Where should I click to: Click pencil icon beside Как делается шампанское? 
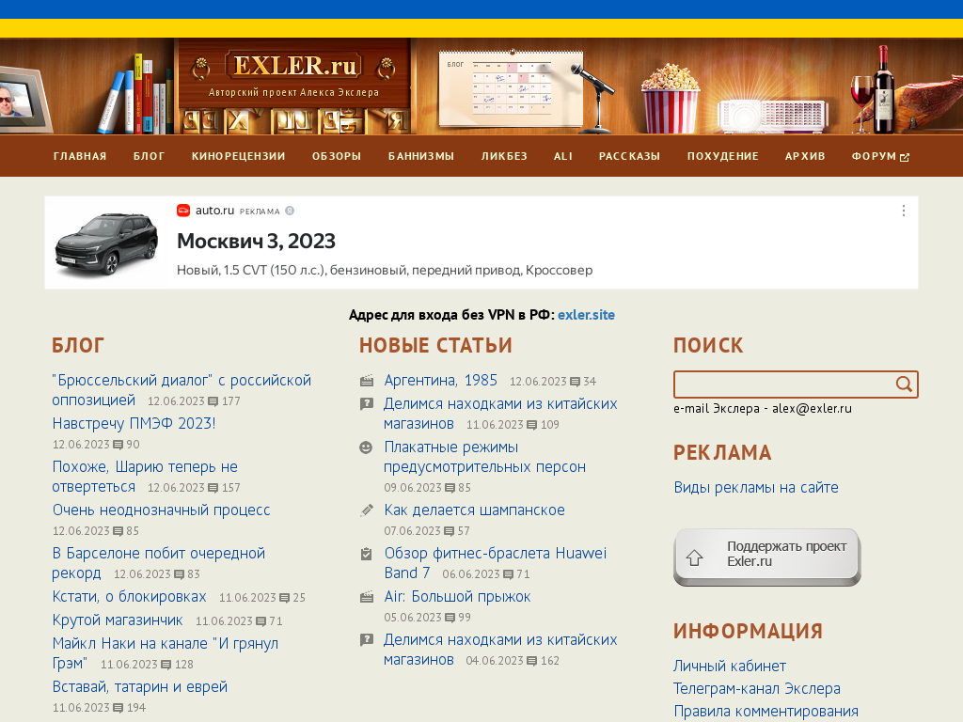[367, 510]
